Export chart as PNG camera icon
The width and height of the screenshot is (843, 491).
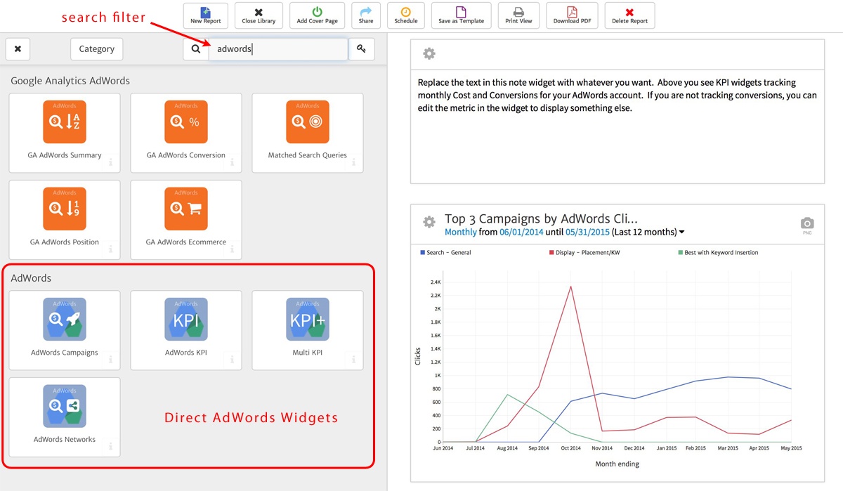(807, 225)
